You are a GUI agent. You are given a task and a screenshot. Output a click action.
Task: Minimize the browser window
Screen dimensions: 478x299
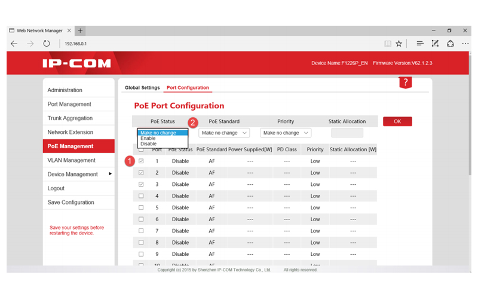[x=434, y=30]
